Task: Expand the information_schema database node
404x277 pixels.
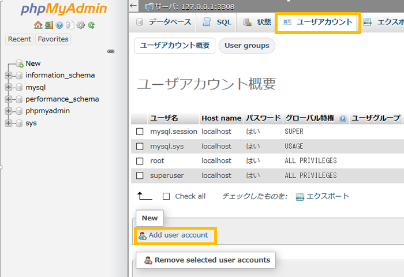Action: pyautogui.click(x=8, y=75)
